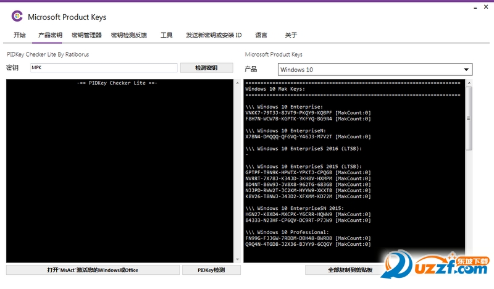Click the Windows 10 Enterprise: heading
The height and width of the screenshot is (289, 494).
click(290, 107)
